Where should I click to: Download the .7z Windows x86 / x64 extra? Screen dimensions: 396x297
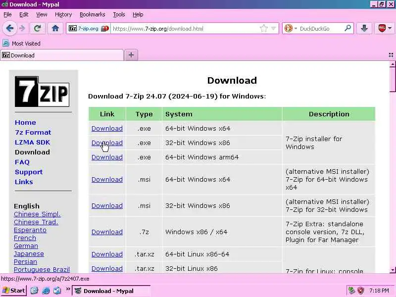(x=107, y=232)
